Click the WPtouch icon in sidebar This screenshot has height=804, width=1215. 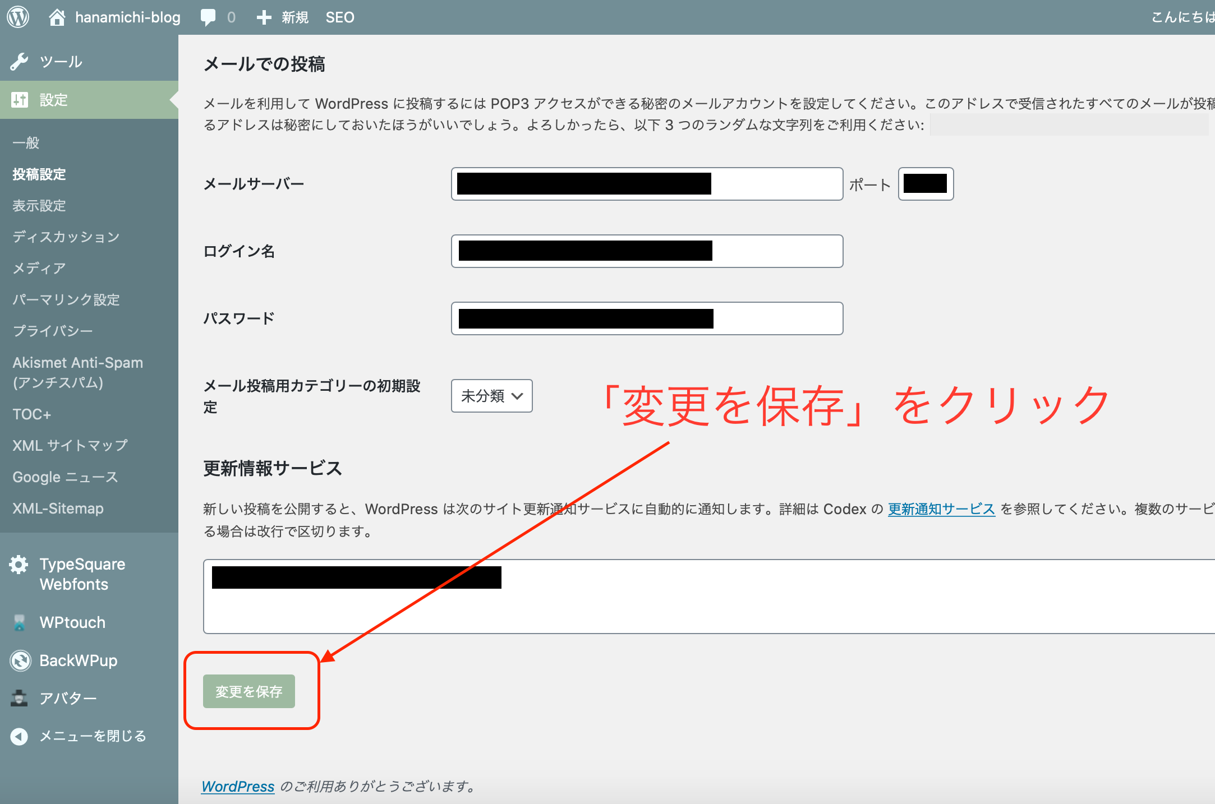[x=20, y=622]
